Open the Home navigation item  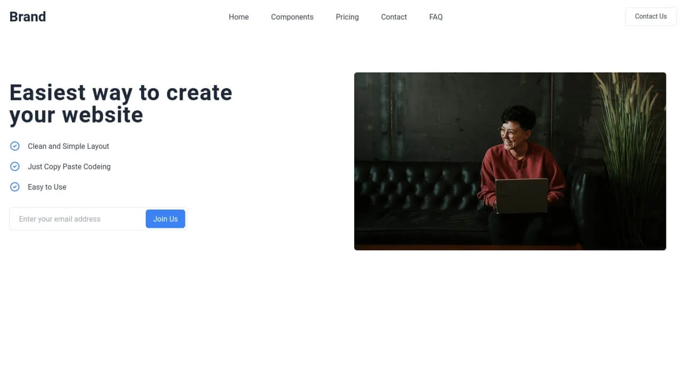coord(239,17)
